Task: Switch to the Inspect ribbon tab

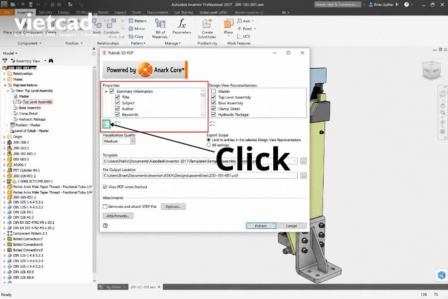Action: [x=120, y=12]
